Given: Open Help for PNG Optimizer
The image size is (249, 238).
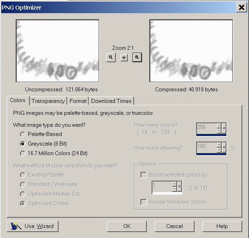Looking at the screenshot, I should [222, 226].
